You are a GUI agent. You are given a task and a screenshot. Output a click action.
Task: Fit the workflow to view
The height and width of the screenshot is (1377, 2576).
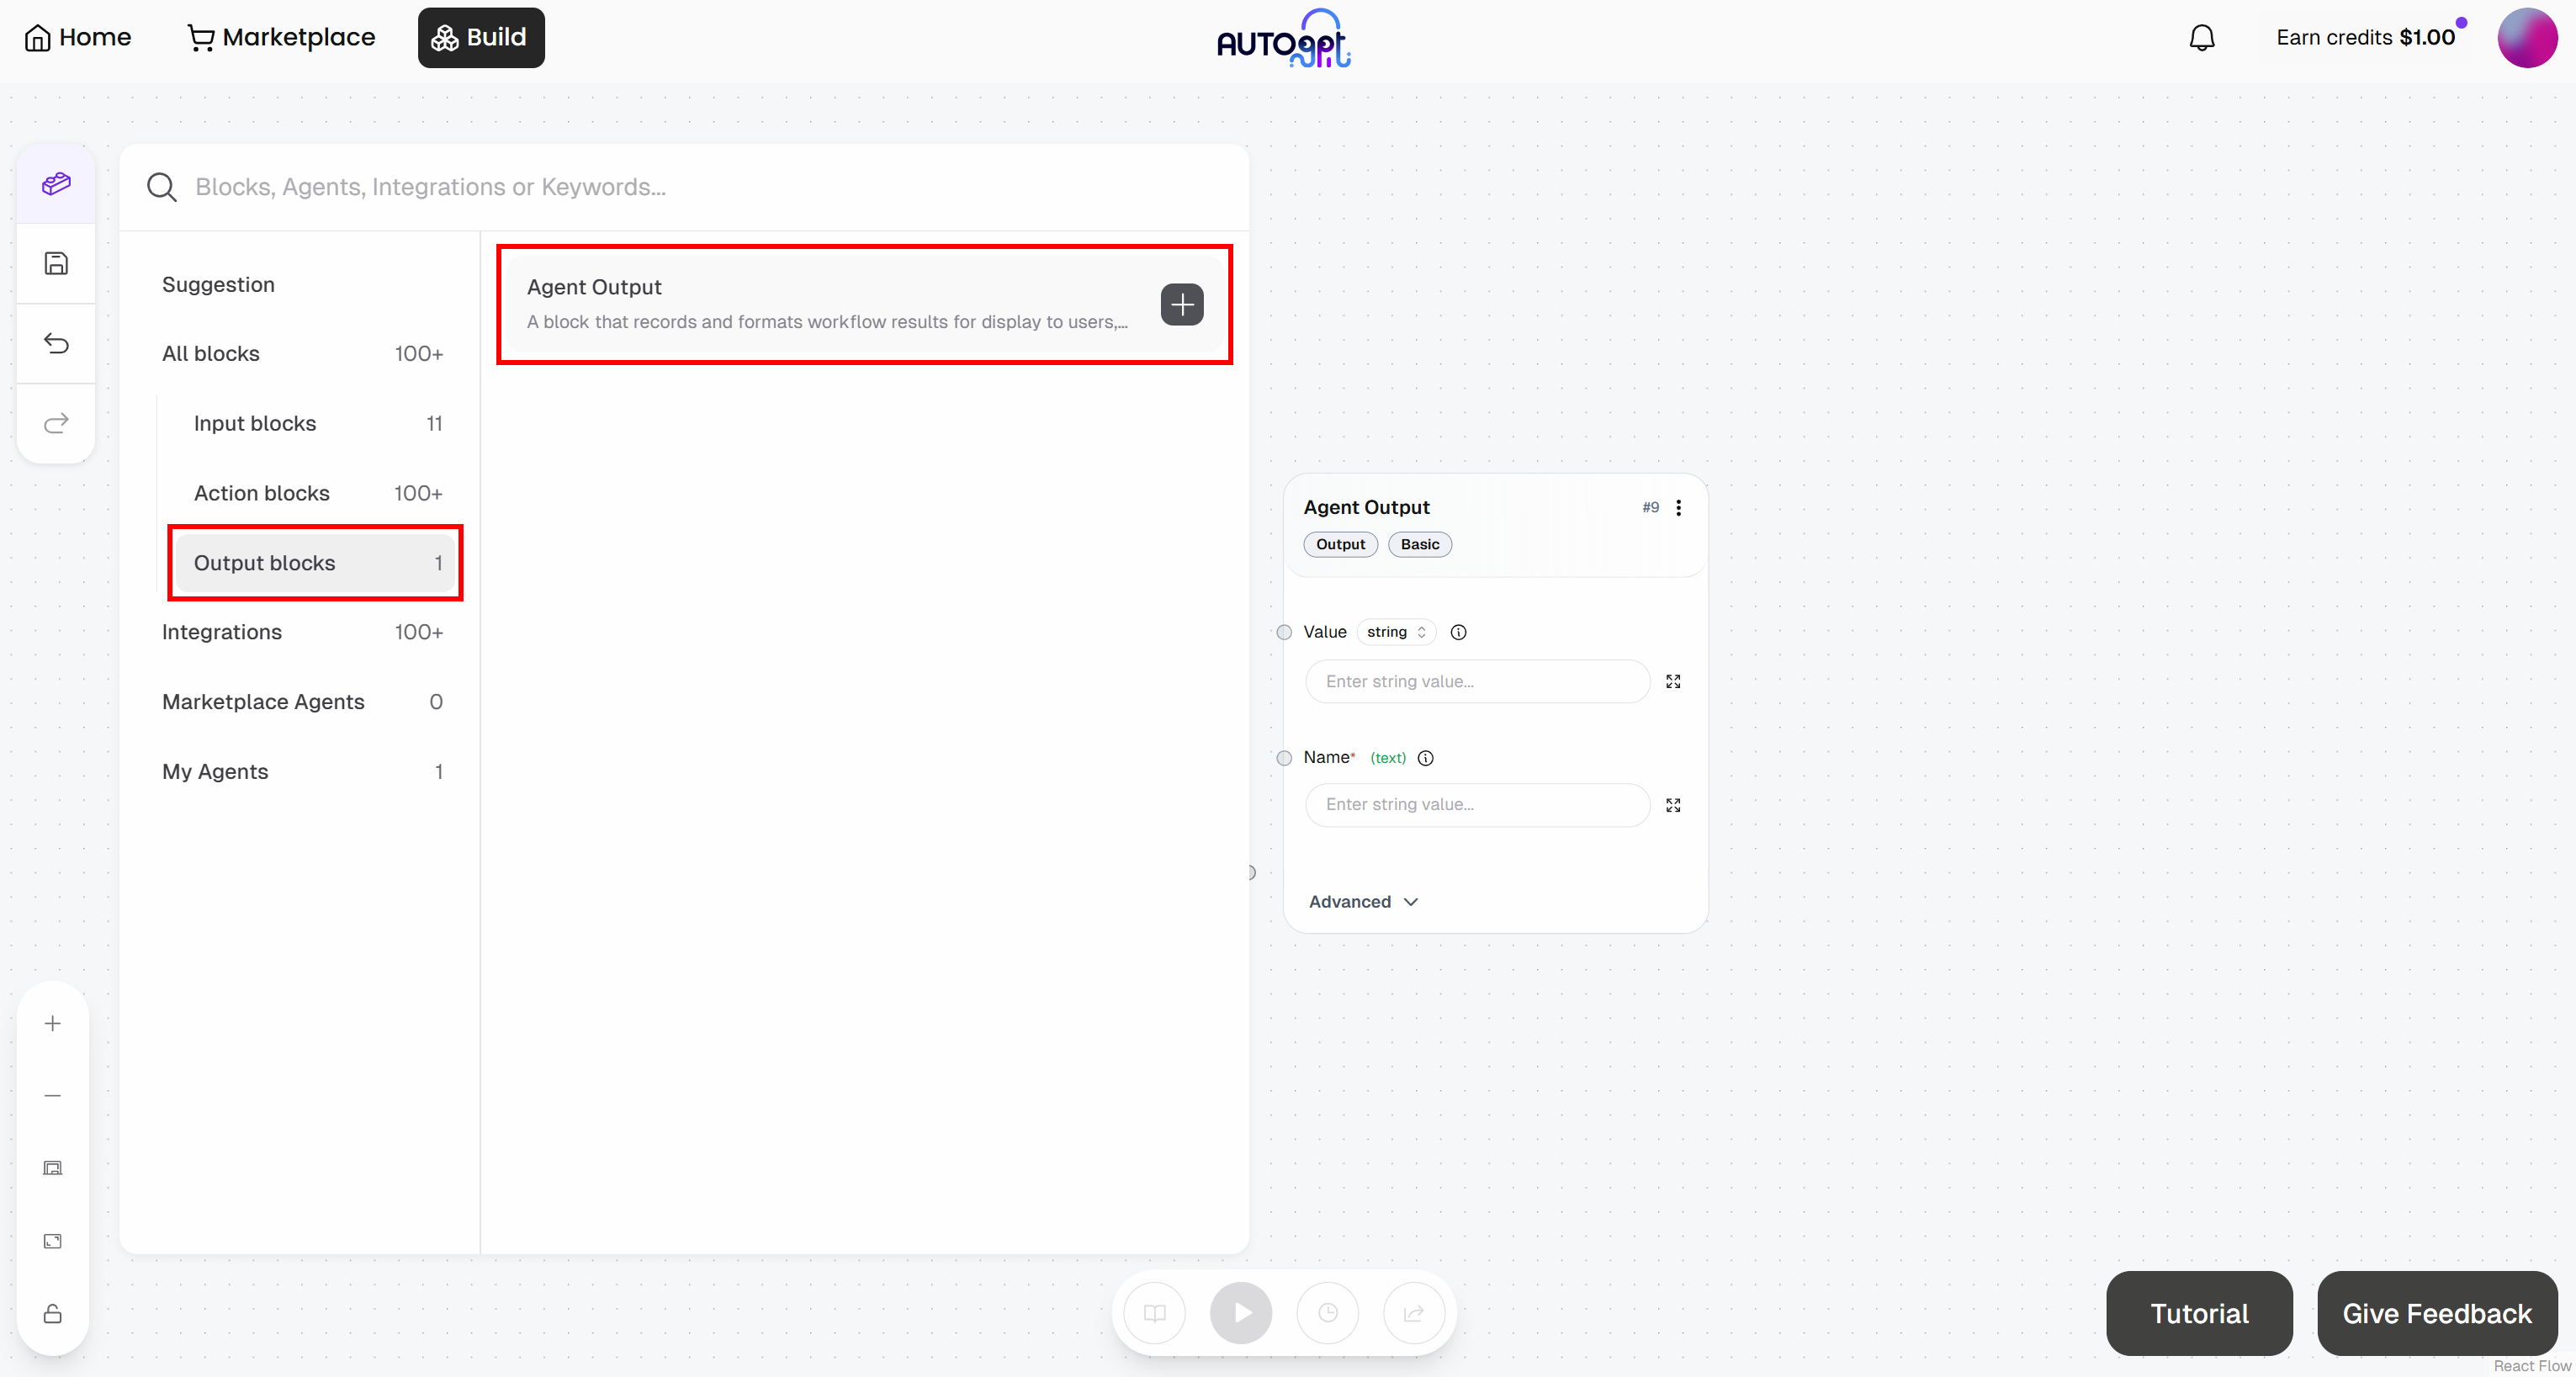(x=52, y=1241)
